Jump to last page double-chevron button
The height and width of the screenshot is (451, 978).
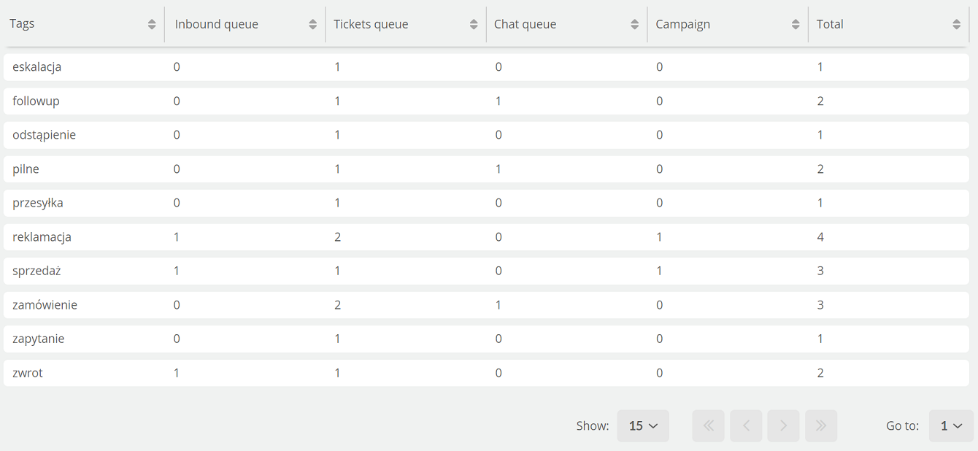point(821,425)
